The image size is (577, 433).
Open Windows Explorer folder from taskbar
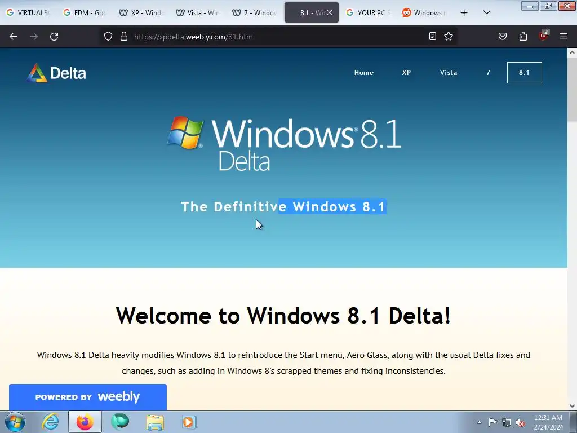155,422
